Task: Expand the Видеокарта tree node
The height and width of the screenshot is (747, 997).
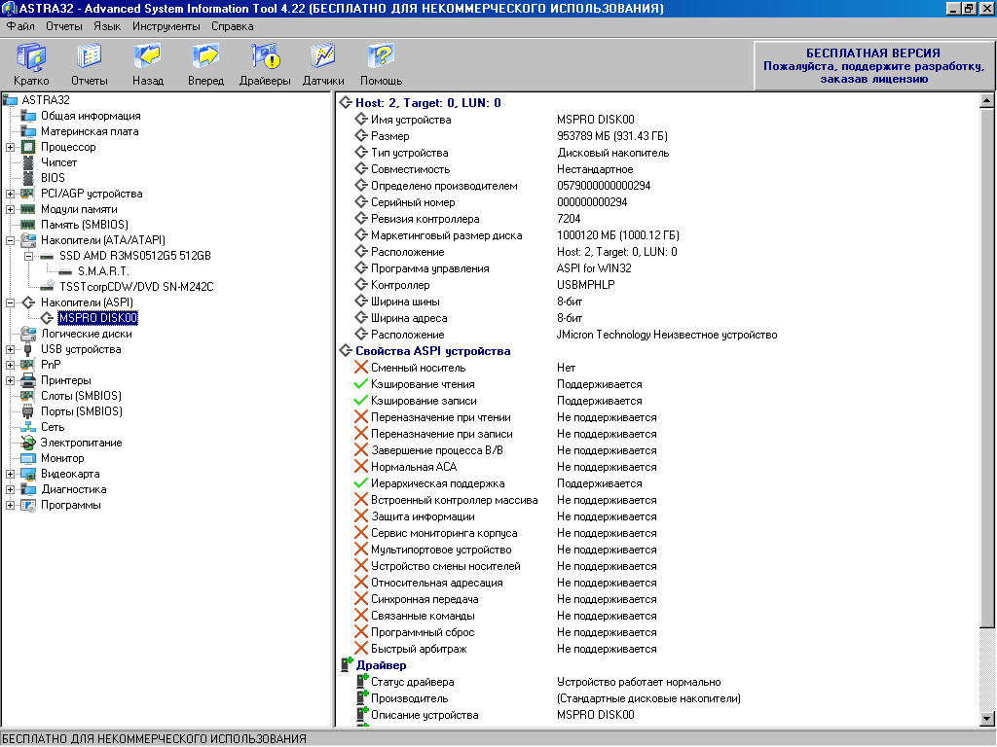Action: tap(10, 474)
